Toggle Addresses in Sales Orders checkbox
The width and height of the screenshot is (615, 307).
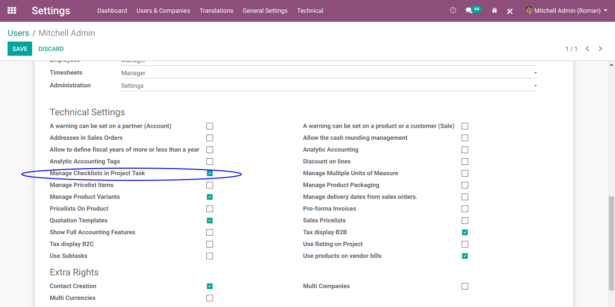(x=210, y=138)
